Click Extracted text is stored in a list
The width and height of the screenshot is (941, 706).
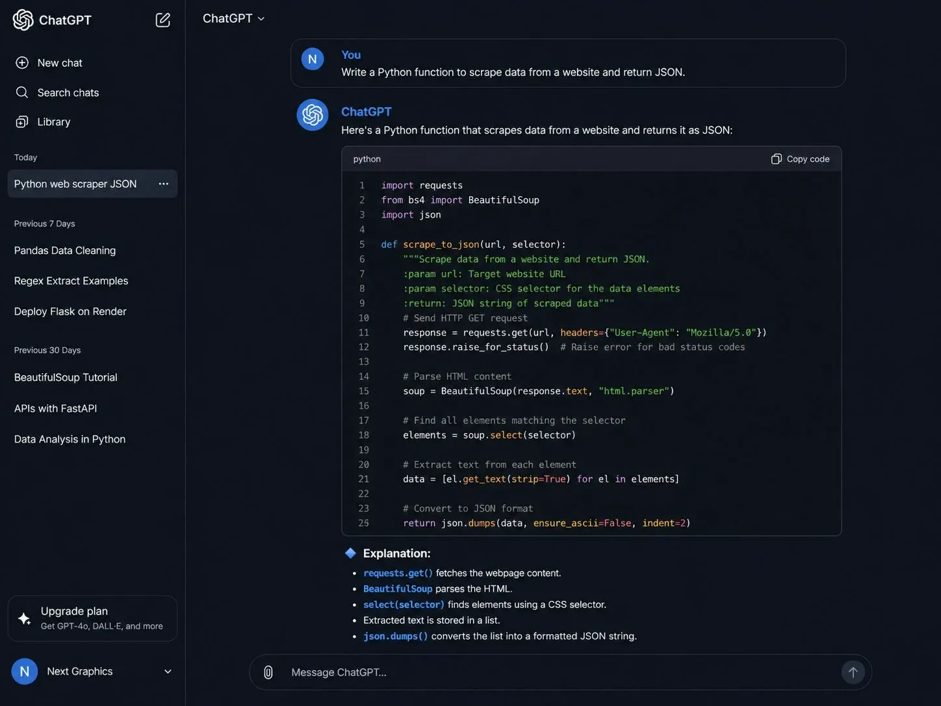(x=432, y=620)
